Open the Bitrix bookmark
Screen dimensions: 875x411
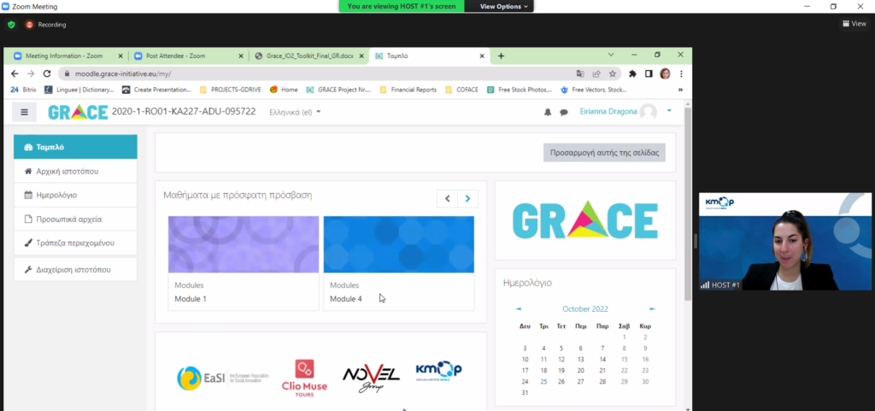click(23, 90)
